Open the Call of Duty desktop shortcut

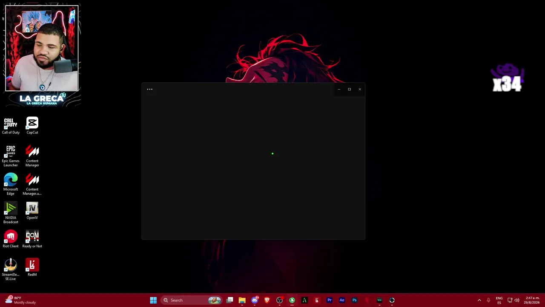11,126
